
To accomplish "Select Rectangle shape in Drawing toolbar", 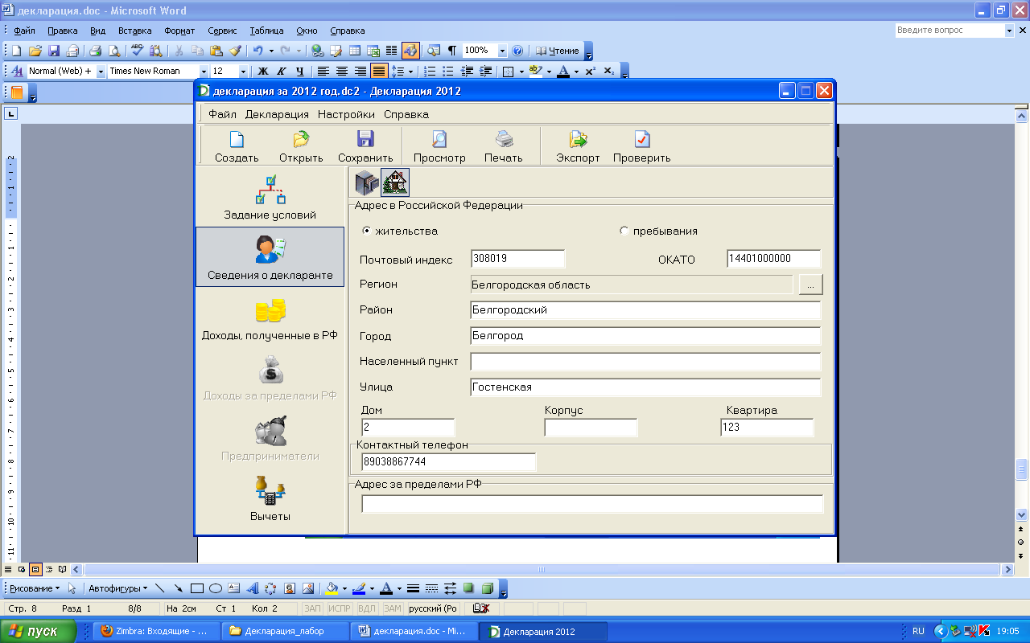I will click(197, 588).
